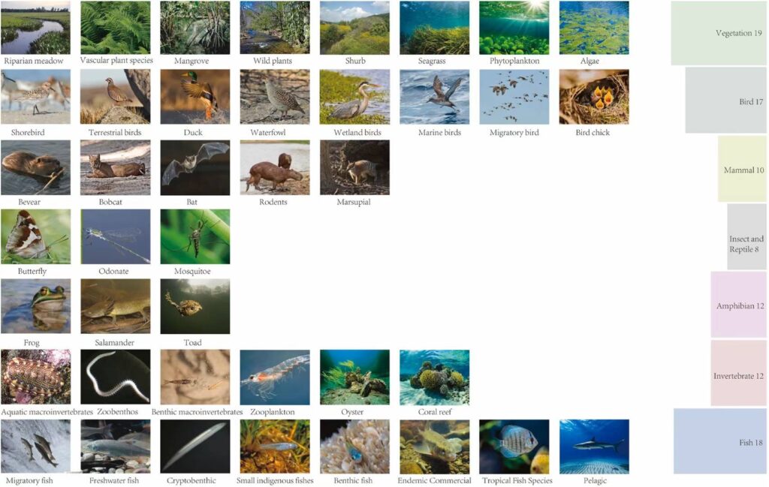
Task: Select the Frog thumbnail
Action: pyautogui.click(x=35, y=306)
